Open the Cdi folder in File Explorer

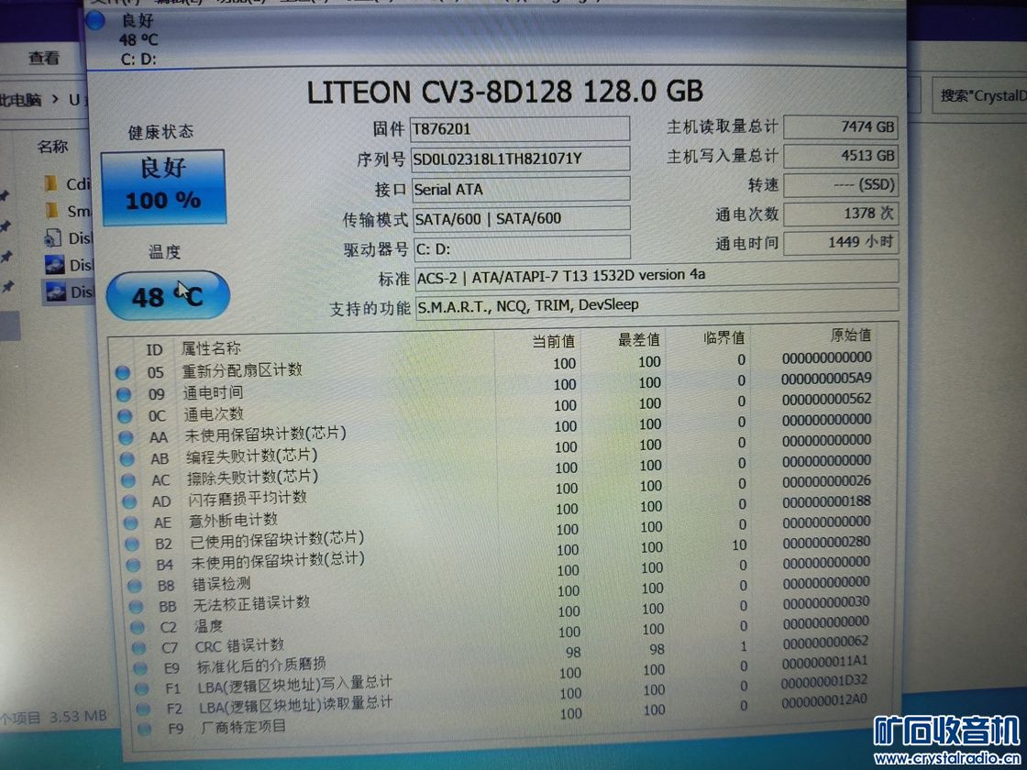pos(68,184)
